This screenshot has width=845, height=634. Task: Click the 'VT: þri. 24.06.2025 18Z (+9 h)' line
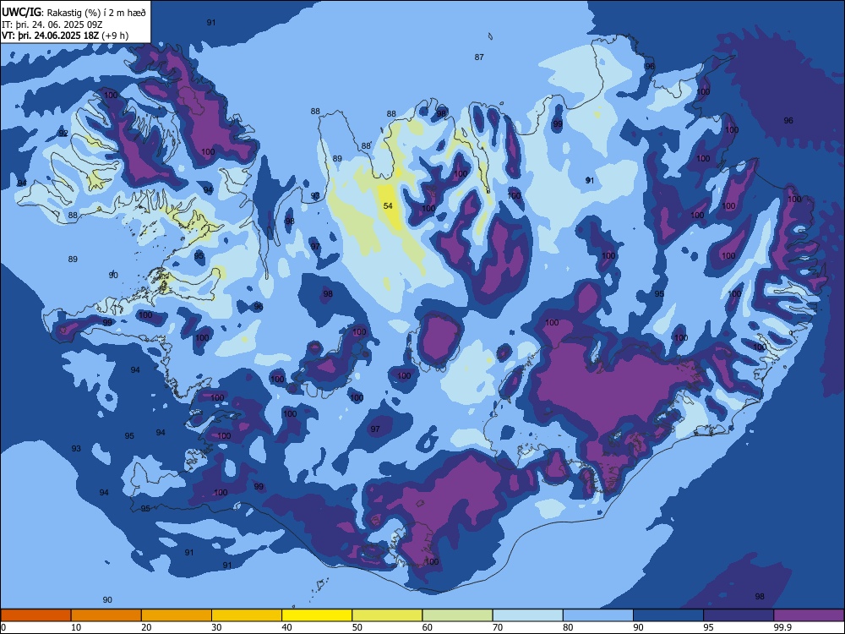click(65, 36)
